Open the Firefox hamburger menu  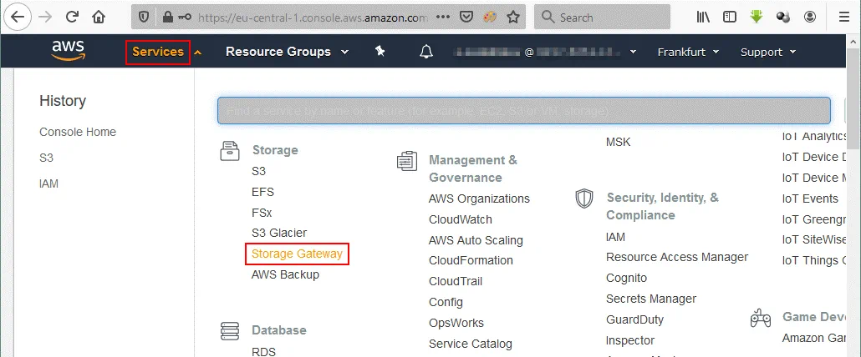coord(843,17)
